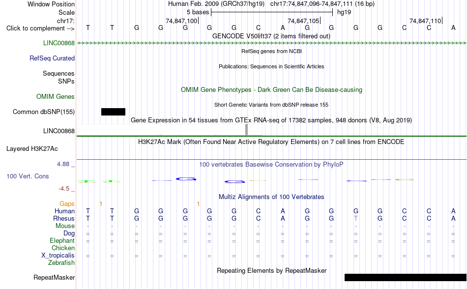
Task: Click the first orange gap count '1'
Action: (x=101, y=204)
